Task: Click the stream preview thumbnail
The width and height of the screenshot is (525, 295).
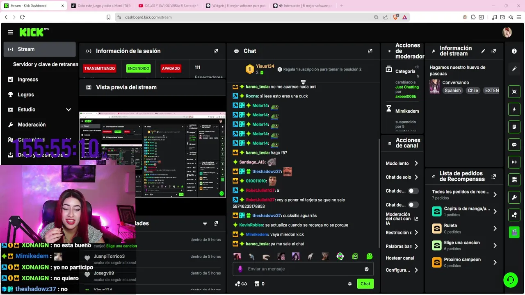Action: (152, 154)
